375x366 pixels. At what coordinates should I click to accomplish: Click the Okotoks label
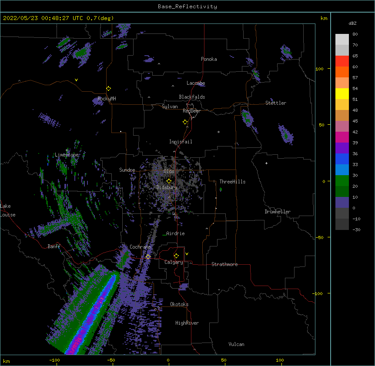[x=179, y=304]
